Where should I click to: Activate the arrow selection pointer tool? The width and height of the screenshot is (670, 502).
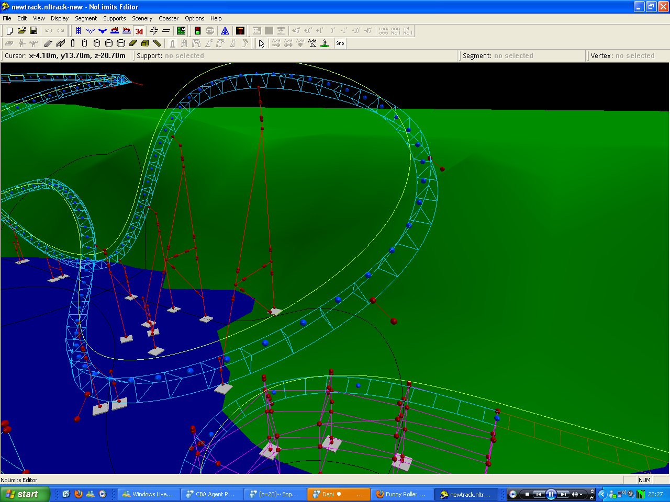pos(262,43)
